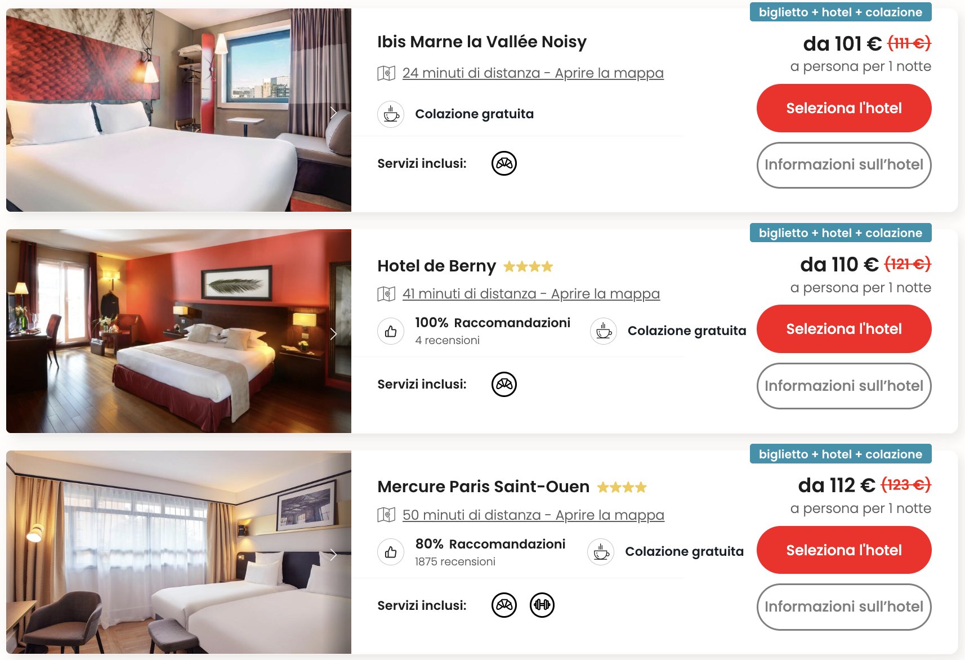Click thumbs-up icon next to 100% Raccomandazioni
This screenshot has height=660, width=965.
(391, 331)
